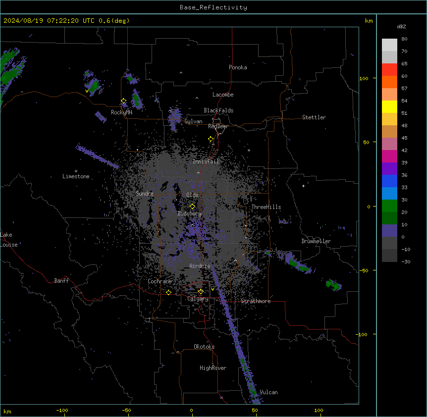Click the Drumheller label

coord(316,241)
